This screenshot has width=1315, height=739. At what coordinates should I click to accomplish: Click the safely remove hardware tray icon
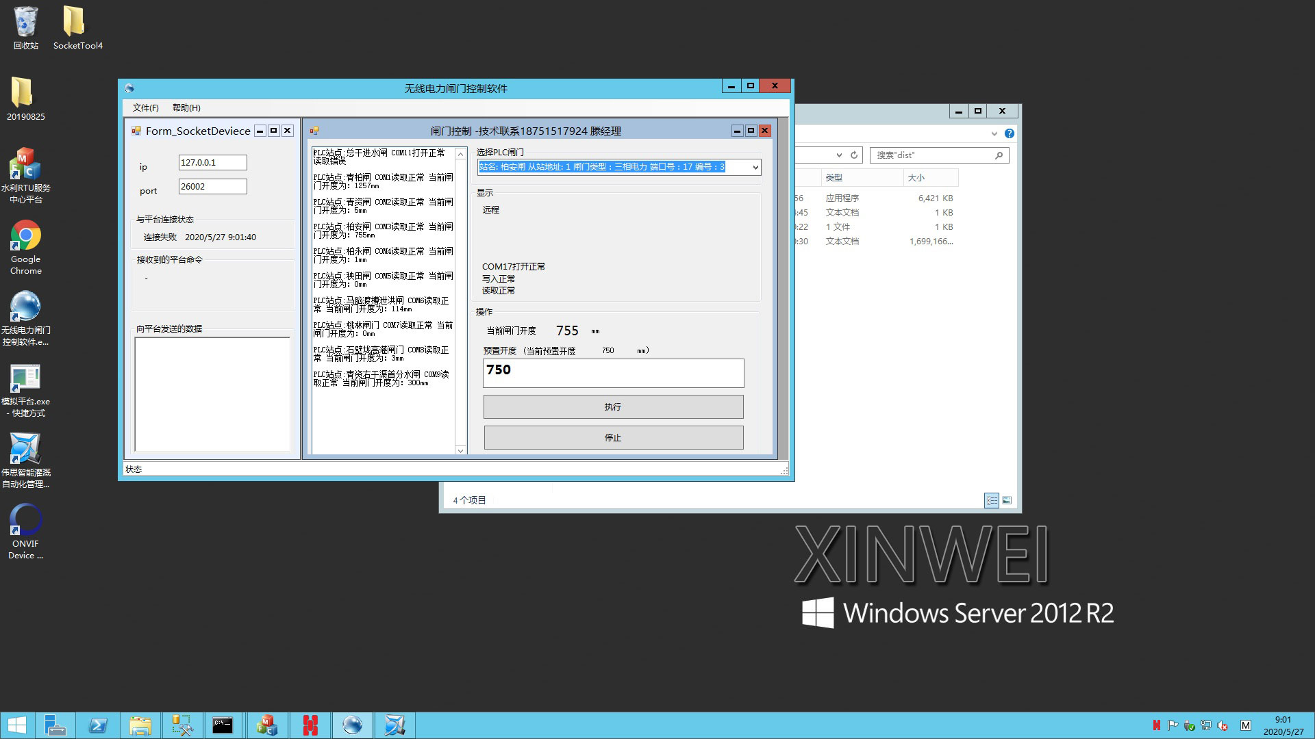point(1190,725)
